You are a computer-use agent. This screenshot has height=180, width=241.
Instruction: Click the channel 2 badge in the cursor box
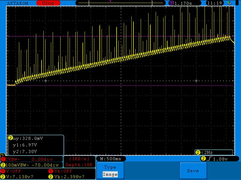tap(11, 138)
